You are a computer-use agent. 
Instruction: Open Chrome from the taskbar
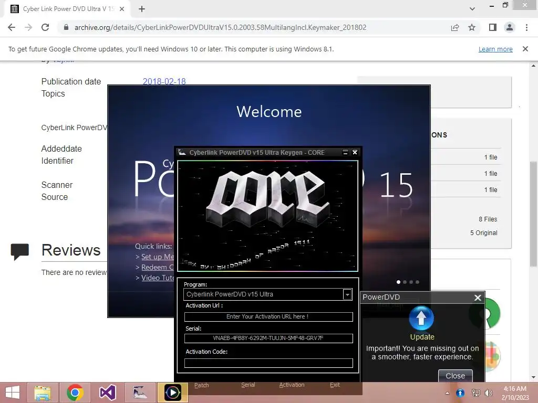click(x=75, y=393)
